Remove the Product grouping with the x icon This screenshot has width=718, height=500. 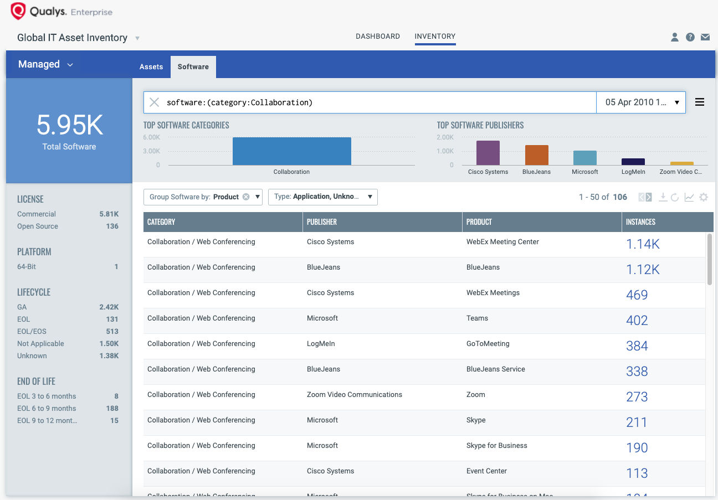(x=246, y=197)
